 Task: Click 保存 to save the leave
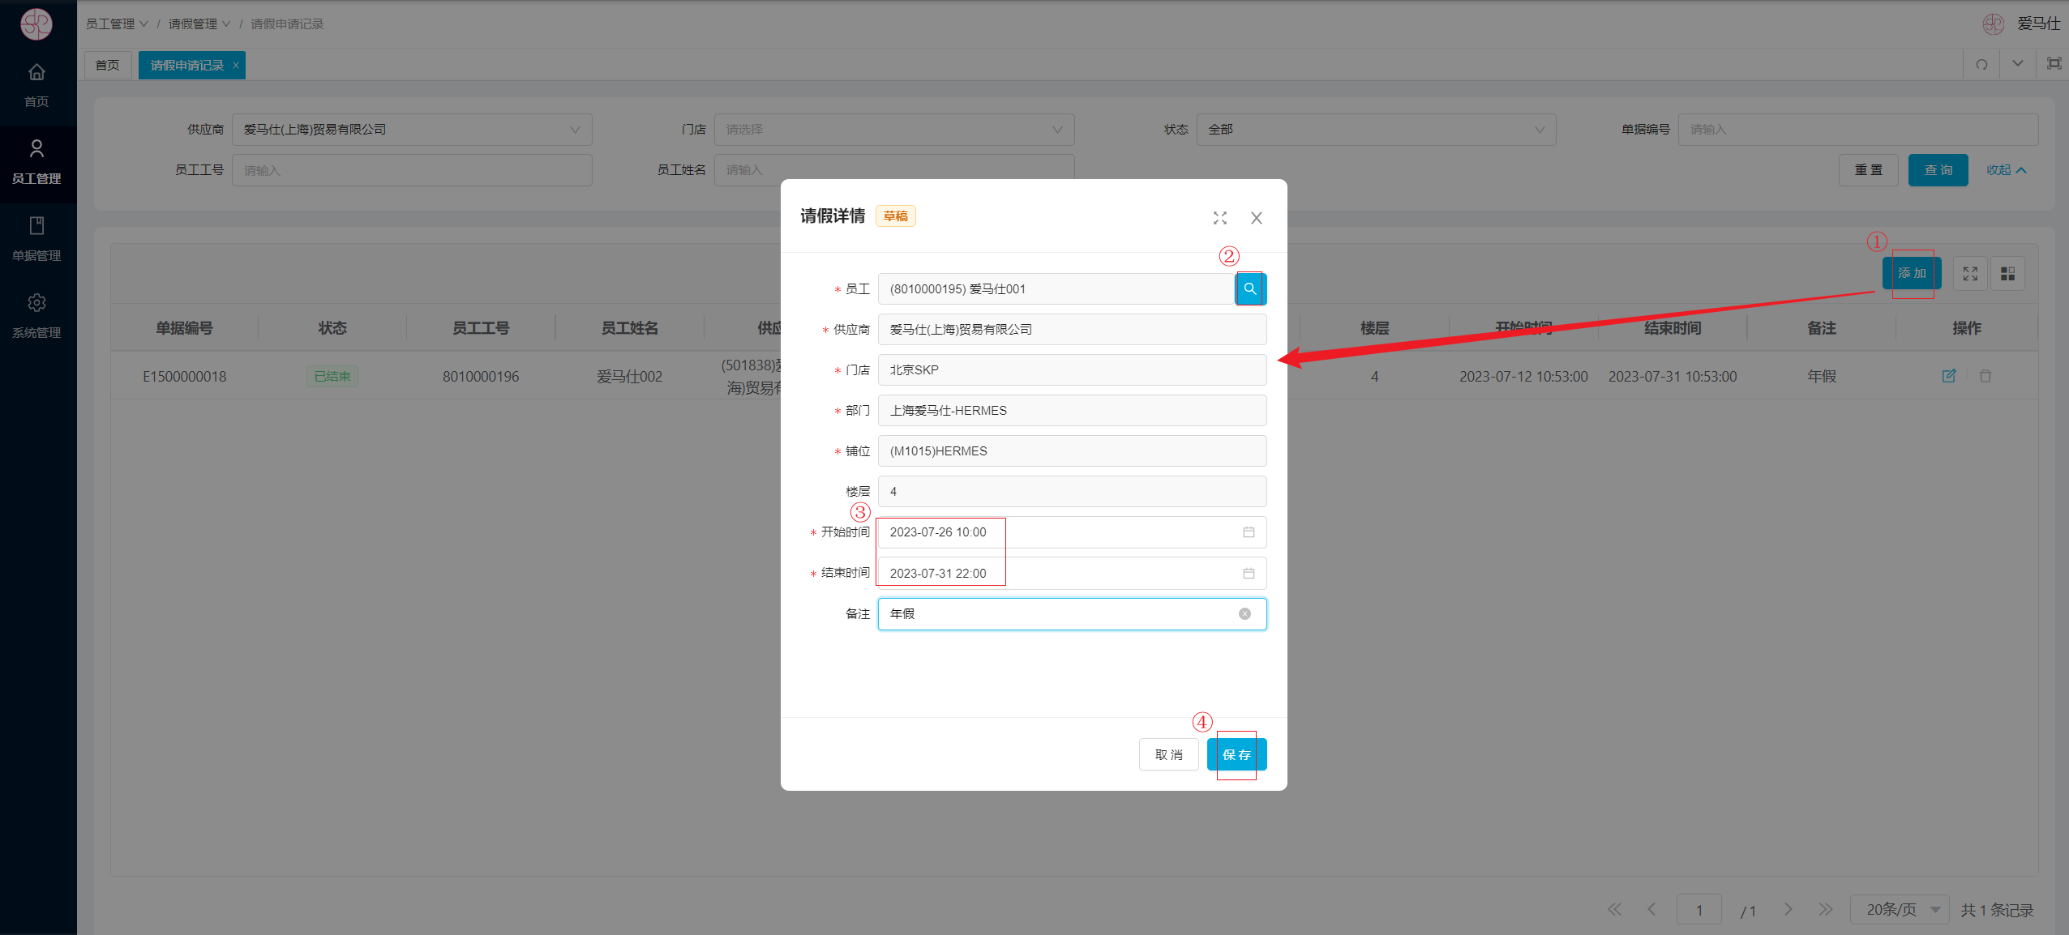click(1236, 755)
